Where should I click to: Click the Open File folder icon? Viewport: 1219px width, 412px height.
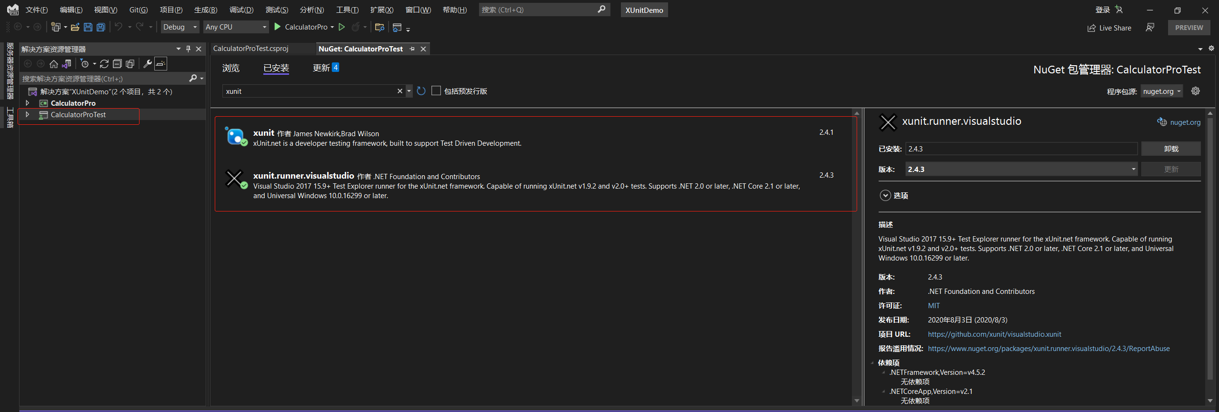(75, 27)
